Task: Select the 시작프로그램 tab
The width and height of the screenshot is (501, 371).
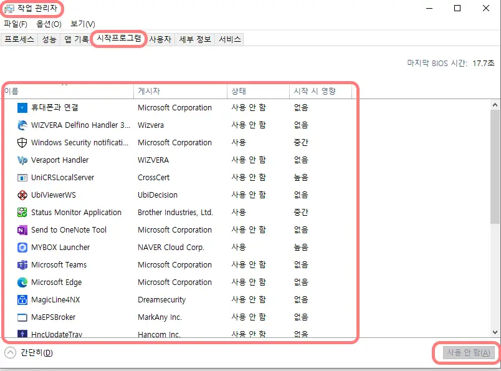Action: pos(119,39)
